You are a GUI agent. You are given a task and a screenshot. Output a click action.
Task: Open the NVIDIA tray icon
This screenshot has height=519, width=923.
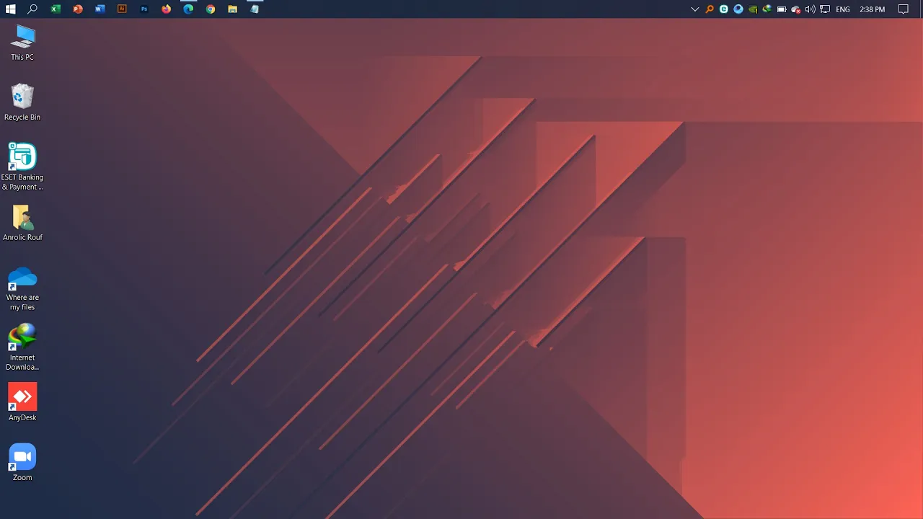coord(753,9)
